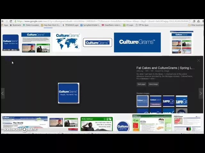205x153 pixels.
Task: Open the Slovakia green page thumbnail
Action: pyautogui.click(x=152, y=123)
